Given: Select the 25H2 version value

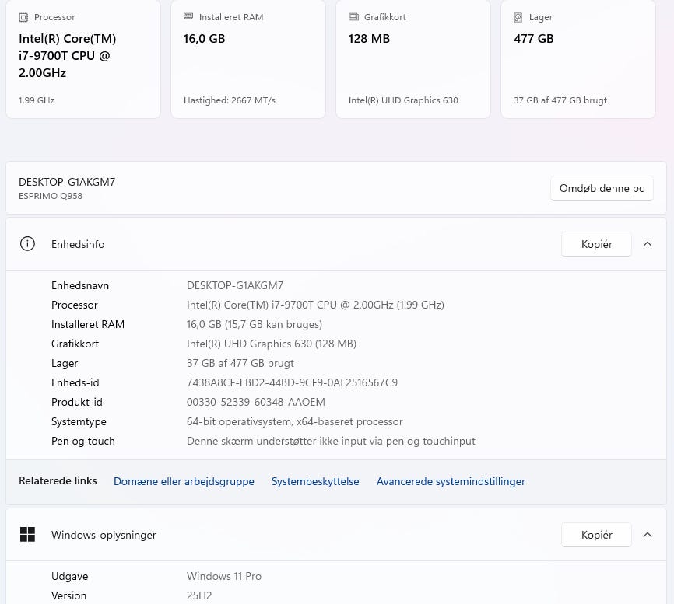Looking at the screenshot, I should tap(199, 596).
